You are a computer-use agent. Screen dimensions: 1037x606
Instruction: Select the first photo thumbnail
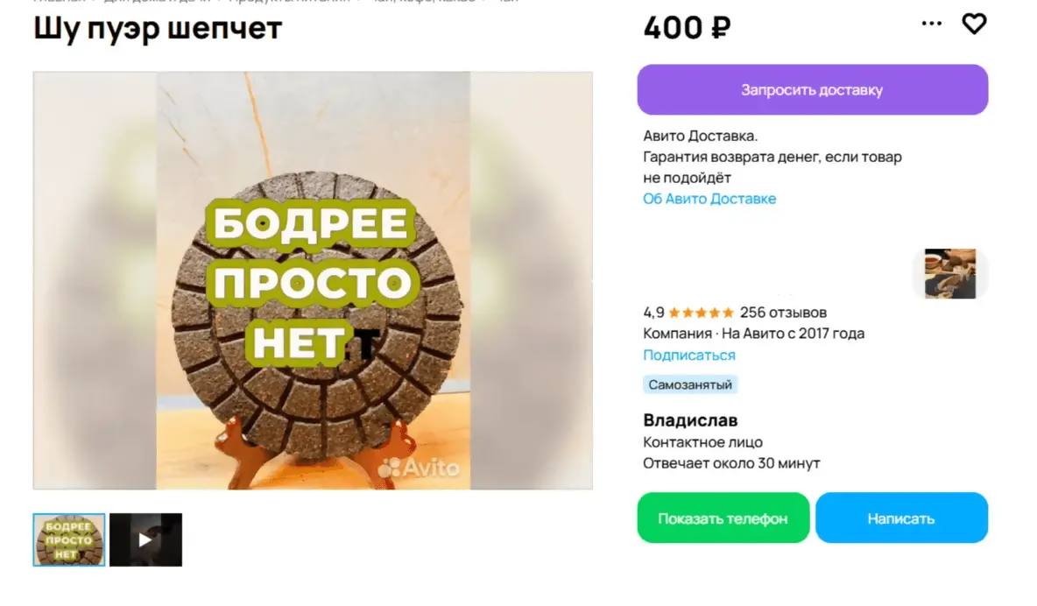point(69,539)
